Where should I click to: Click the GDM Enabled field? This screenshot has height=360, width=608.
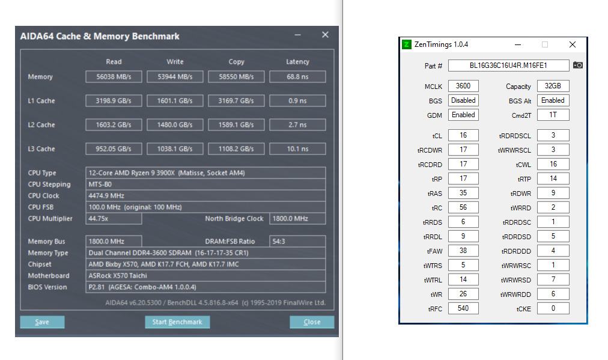coord(463,115)
